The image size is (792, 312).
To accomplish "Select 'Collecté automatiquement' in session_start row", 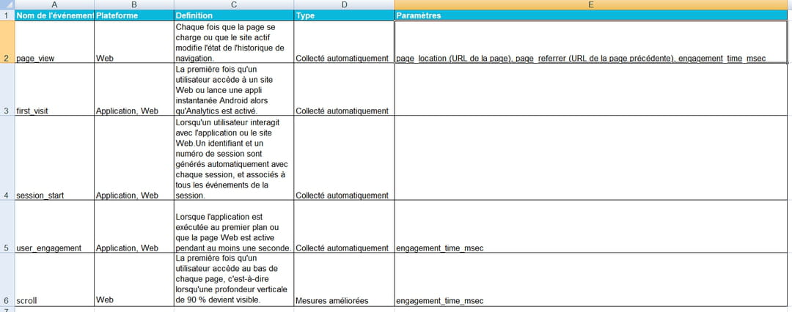I will pos(344,158).
